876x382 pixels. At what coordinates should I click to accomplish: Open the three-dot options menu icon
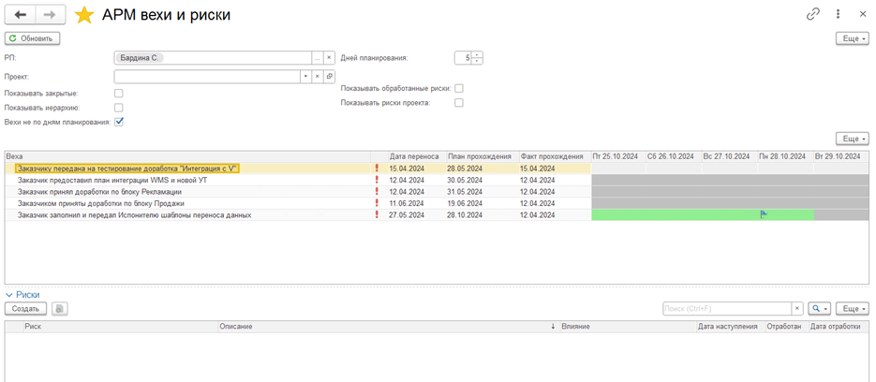click(x=838, y=15)
